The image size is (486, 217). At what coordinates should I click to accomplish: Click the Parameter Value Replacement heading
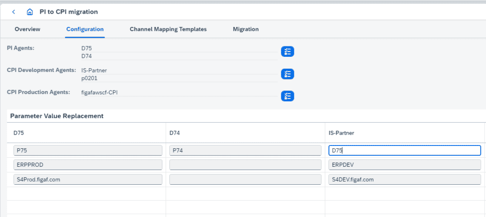point(57,117)
